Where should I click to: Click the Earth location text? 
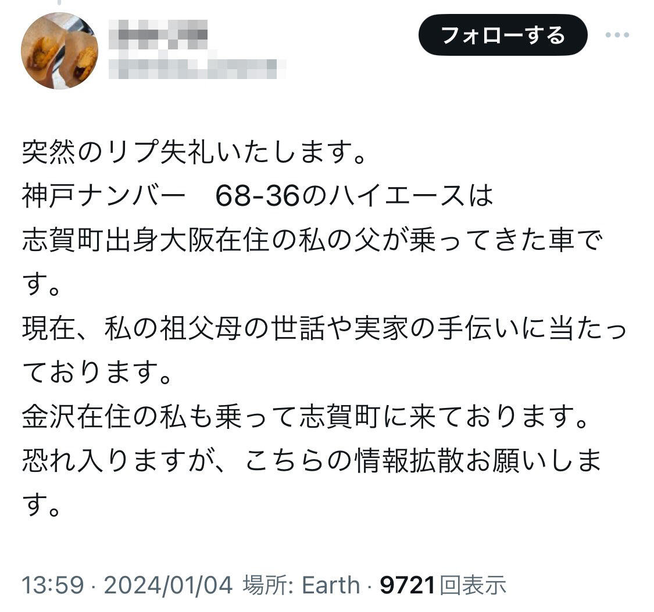pos(331,585)
